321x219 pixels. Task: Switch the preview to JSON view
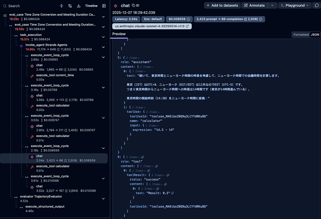(x=315, y=35)
